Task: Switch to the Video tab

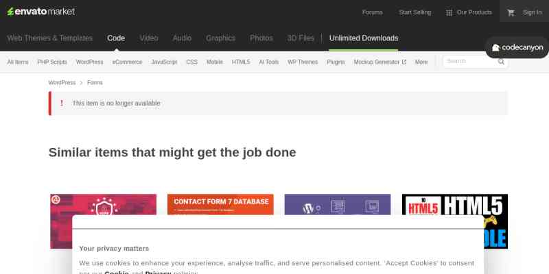Action: point(148,38)
